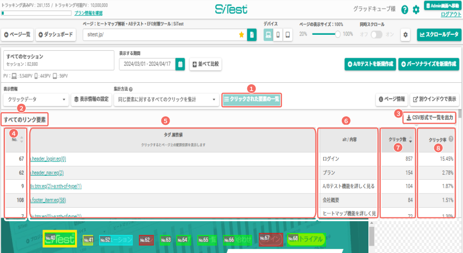The height and width of the screenshot is (253, 463).
Task: Select the smartphone device icon
Action: point(278,35)
